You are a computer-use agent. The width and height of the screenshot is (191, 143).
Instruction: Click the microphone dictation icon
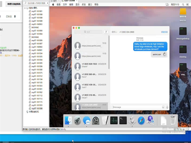pyautogui.click(x=167, y=107)
